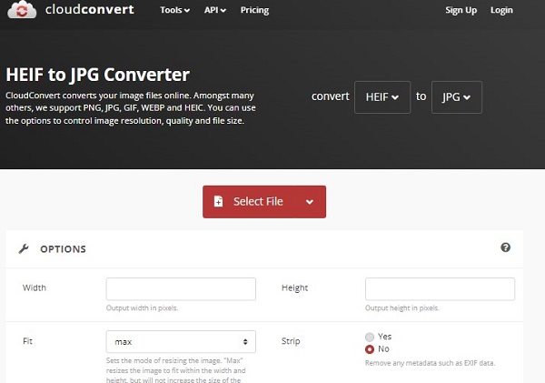The image size is (545, 383).
Task: Focus the Height input field
Action: tap(440, 289)
